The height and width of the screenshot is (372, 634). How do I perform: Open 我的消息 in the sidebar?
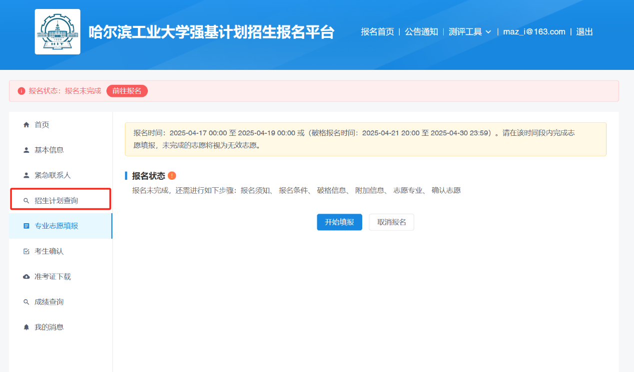pyautogui.click(x=60, y=328)
